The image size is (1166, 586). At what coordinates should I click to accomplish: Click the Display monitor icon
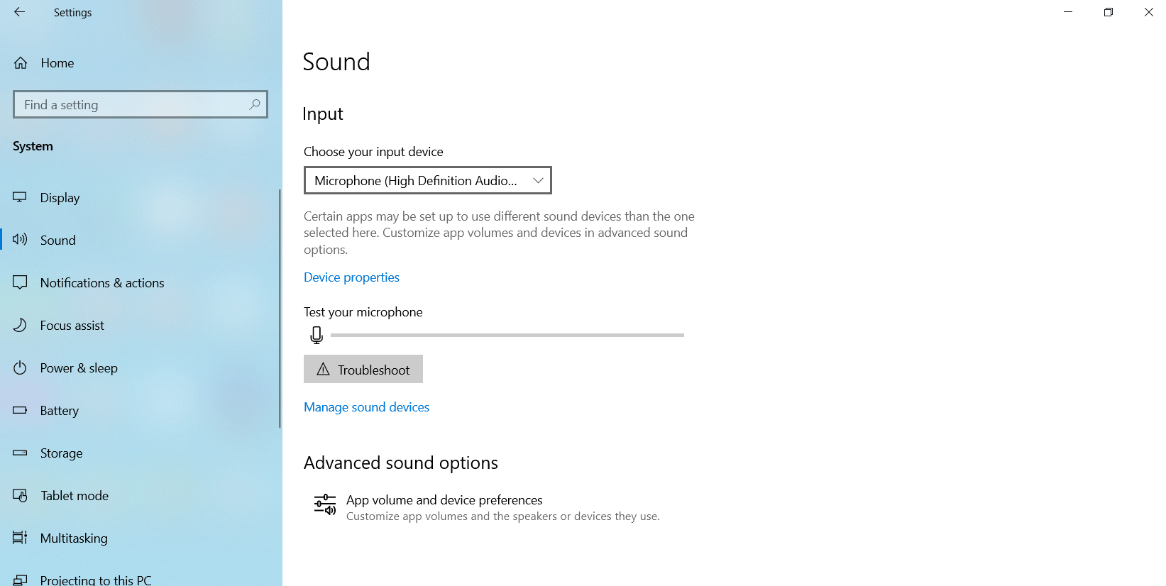(20, 197)
